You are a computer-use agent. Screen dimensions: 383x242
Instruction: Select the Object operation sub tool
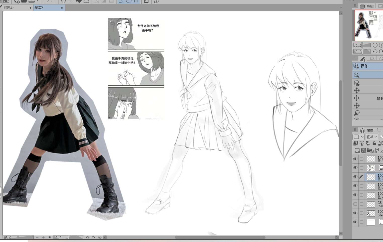coord(356,75)
